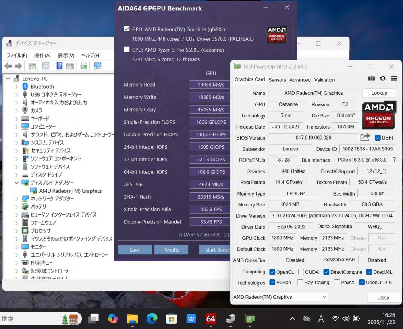Image resolution: width=403 pixels, height=329 pixels.
Task: Click the BIOS export share icon
Action: [365, 137]
